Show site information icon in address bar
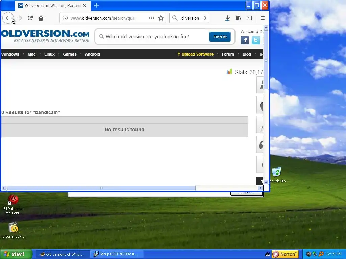The width and height of the screenshot is (346, 259). point(65,18)
